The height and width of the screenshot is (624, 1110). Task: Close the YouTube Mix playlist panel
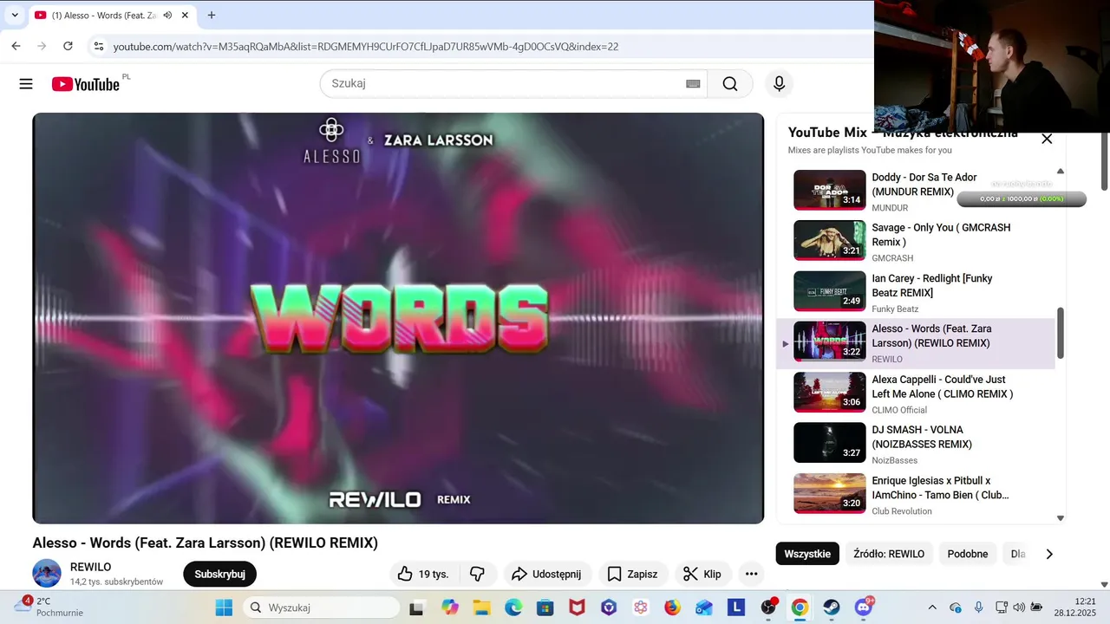click(x=1047, y=139)
